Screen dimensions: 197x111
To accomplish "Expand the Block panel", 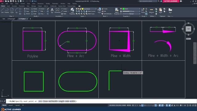I will pyautogui.click(x=105, y=16).
